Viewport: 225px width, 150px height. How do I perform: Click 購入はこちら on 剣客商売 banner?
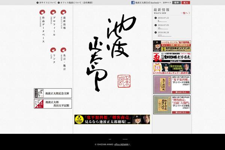click(x=181, y=112)
